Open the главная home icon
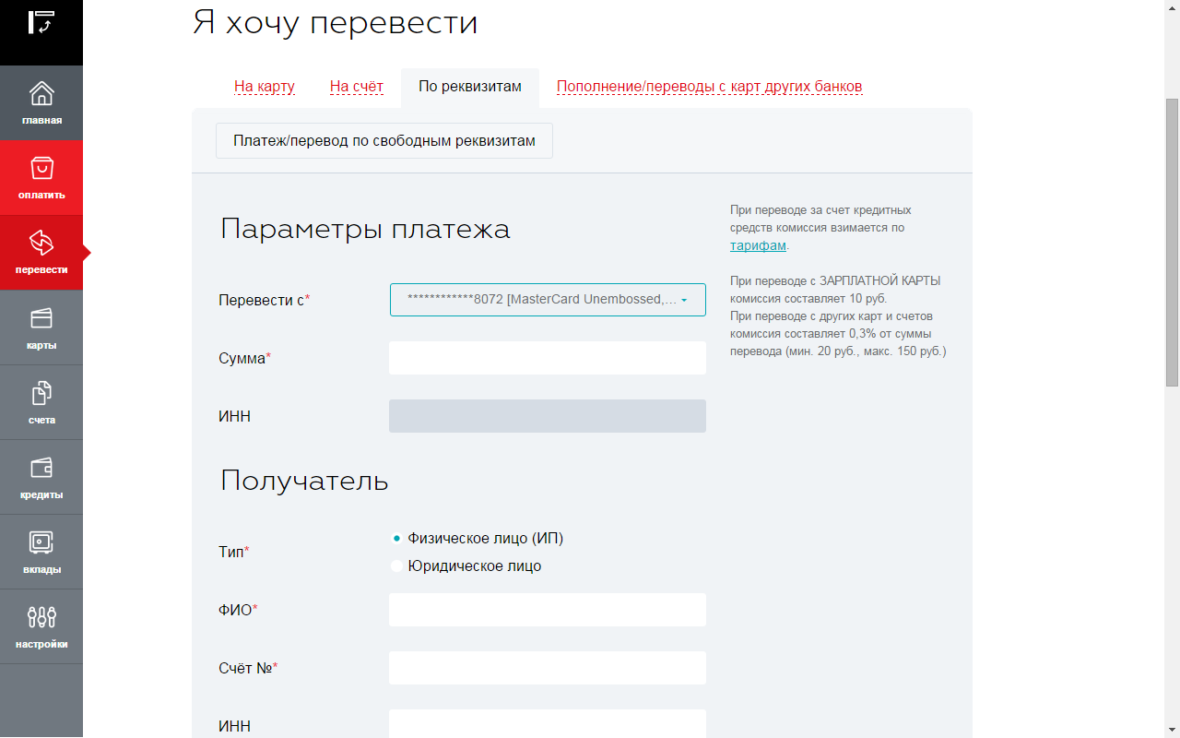 pos(41,94)
